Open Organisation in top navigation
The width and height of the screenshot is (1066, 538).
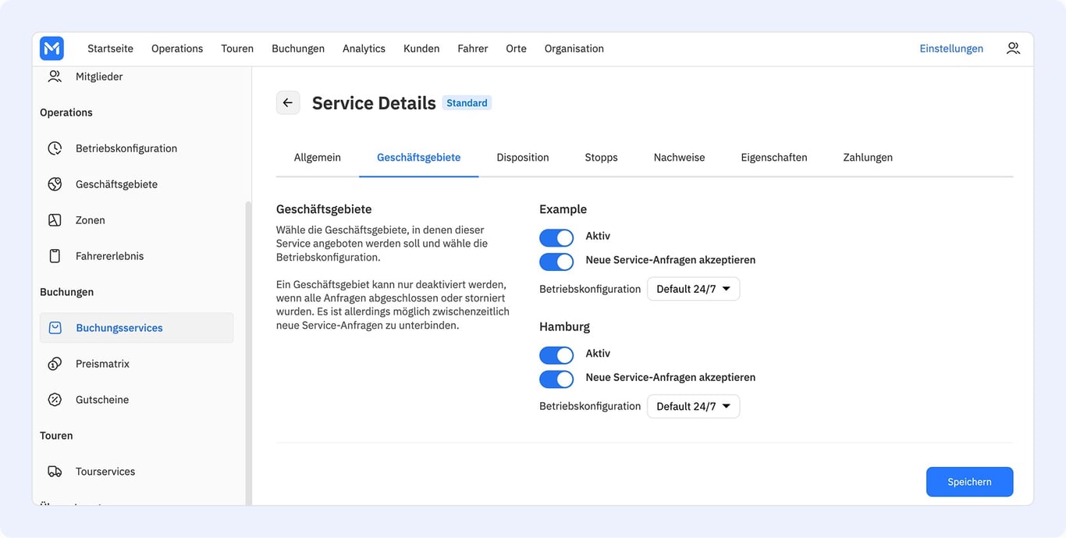click(x=574, y=48)
